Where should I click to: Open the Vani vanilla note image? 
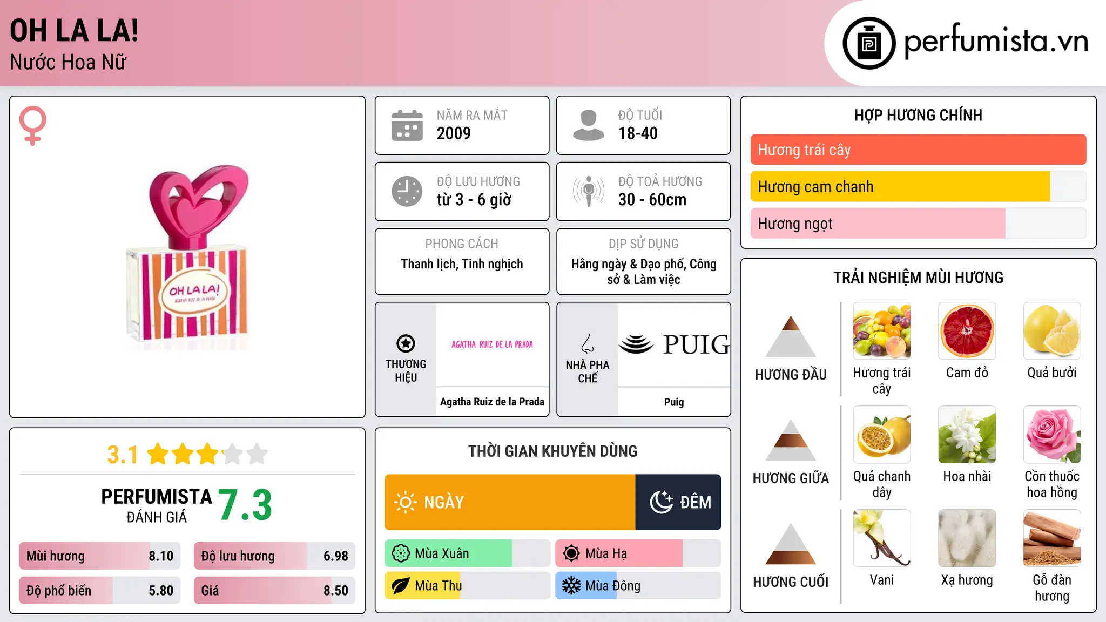882,538
